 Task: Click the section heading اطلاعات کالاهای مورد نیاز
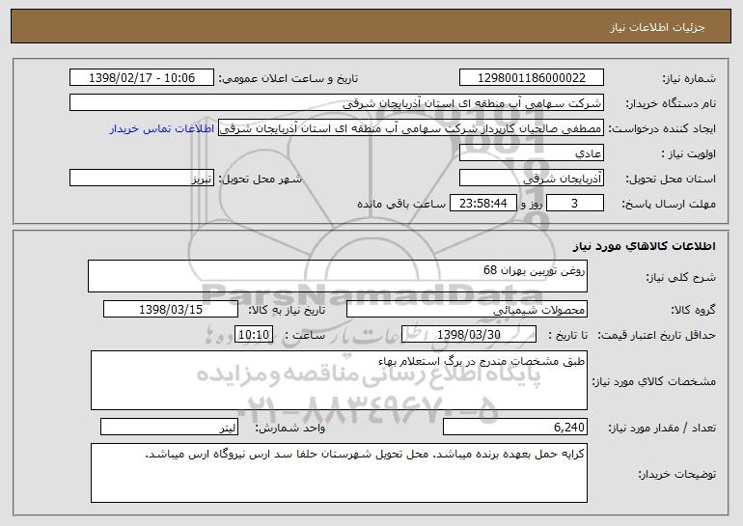644,246
